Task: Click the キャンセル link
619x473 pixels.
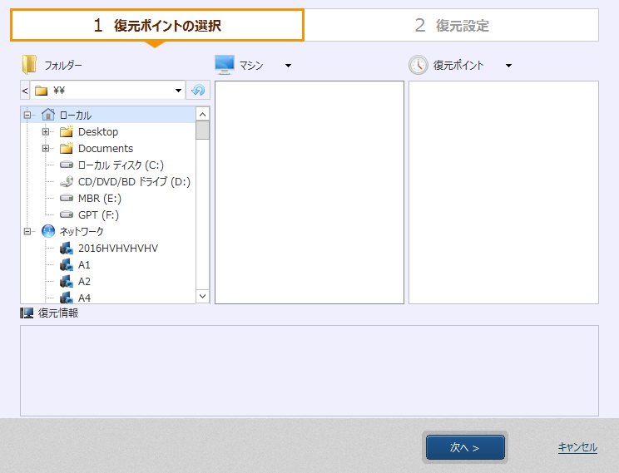Action: click(x=577, y=447)
